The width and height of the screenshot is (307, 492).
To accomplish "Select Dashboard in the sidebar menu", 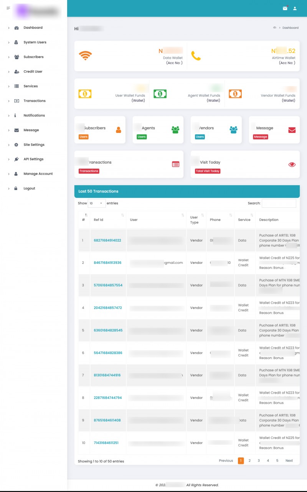I will 33,28.
